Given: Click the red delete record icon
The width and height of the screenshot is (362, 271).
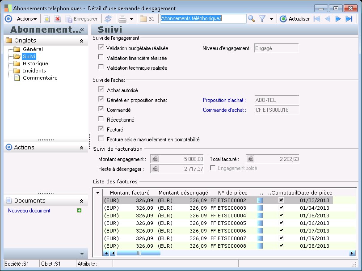Looking at the screenshot, I should [x=57, y=19].
